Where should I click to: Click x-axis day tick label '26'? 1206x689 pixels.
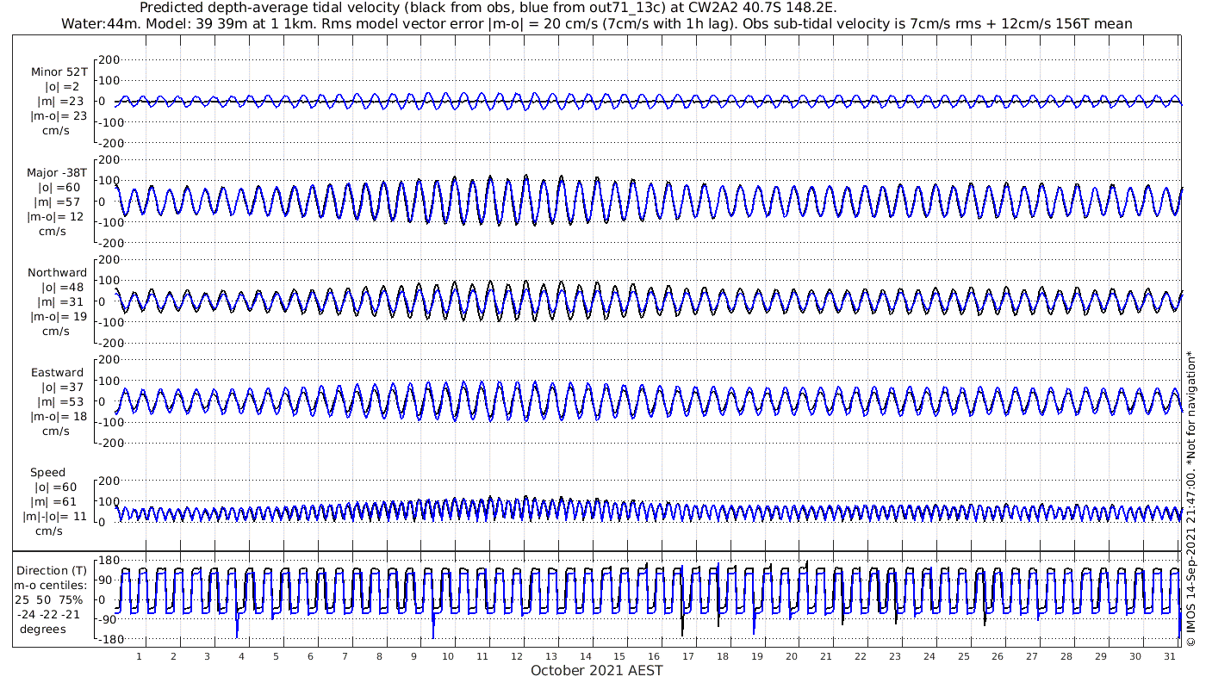tap(998, 655)
